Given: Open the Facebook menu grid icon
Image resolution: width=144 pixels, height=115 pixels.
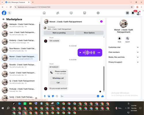Looking at the screenshot, I should (127, 13).
